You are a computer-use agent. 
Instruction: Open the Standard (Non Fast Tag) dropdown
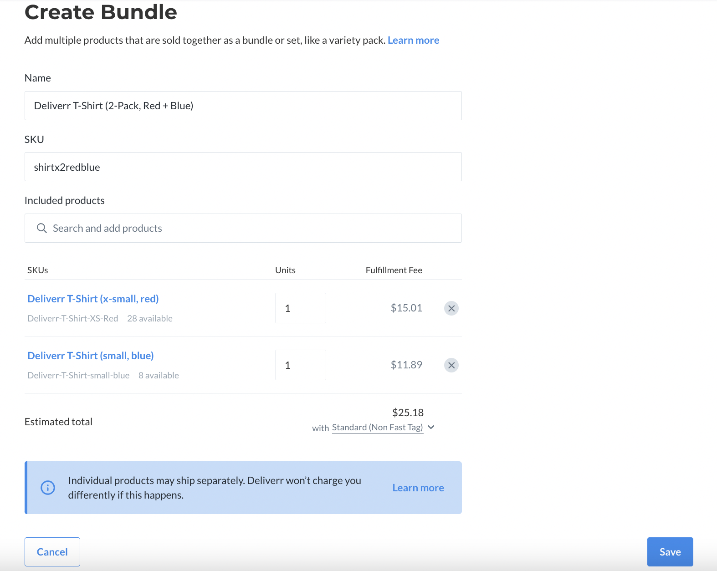coord(378,428)
